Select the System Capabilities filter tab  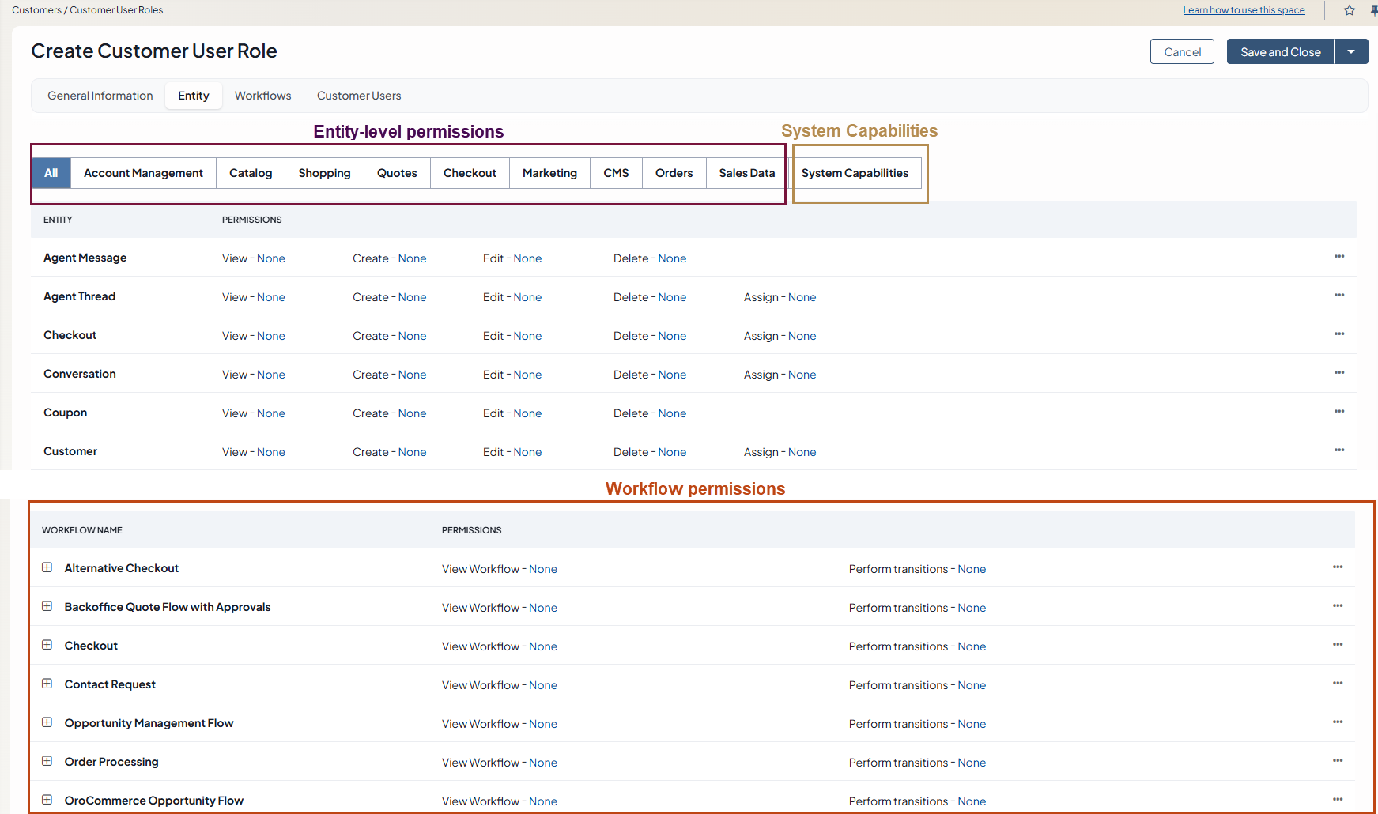[x=855, y=173]
